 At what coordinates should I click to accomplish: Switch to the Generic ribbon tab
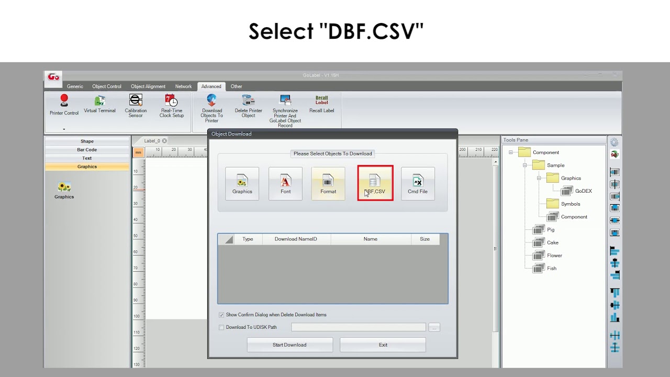[75, 86]
